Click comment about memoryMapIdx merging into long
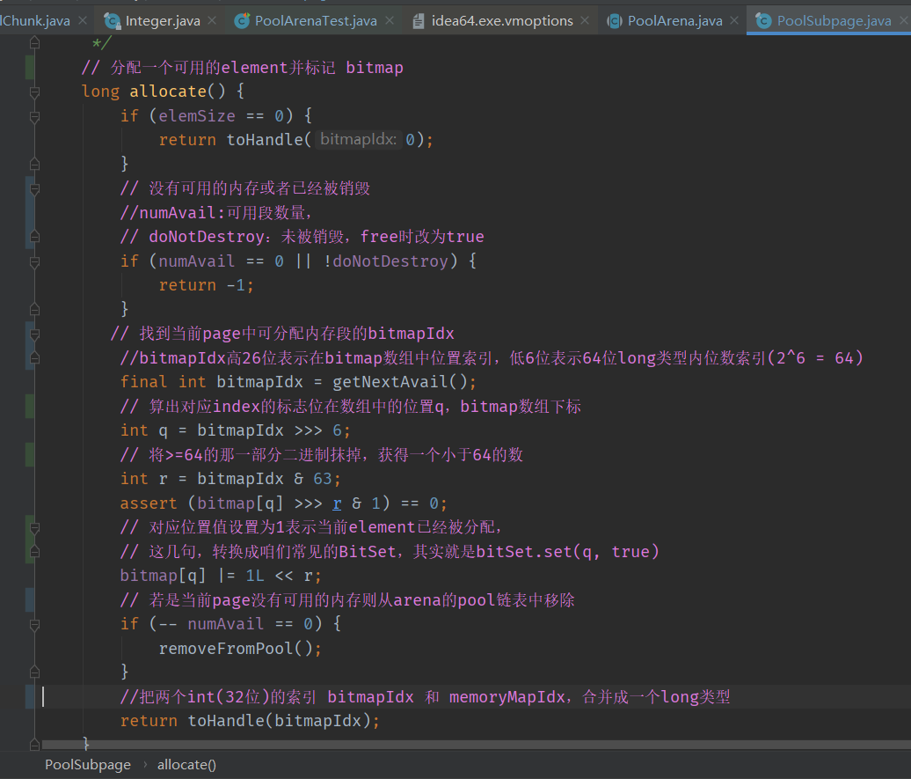The image size is (911, 779). (425, 697)
